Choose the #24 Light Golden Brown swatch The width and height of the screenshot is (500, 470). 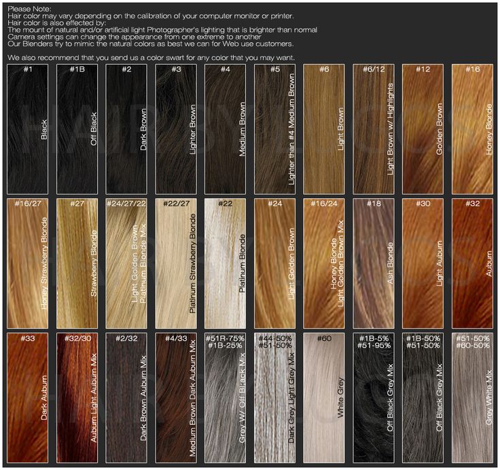tap(274, 262)
